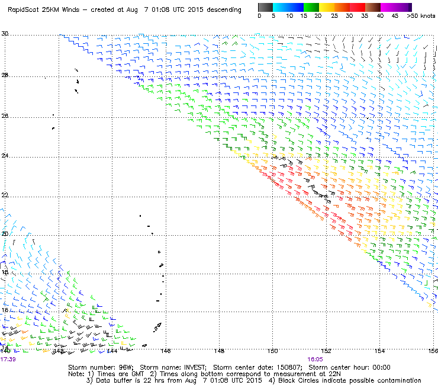Click the longitude label '144'
Screen dimensions: 438x385
click(112, 351)
